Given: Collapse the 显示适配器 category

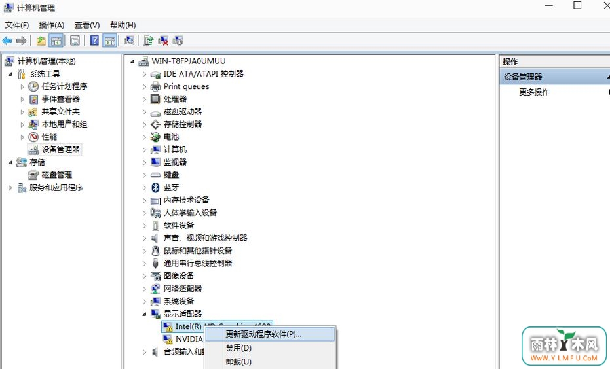Looking at the screenshot, I should tap(144, 314).
